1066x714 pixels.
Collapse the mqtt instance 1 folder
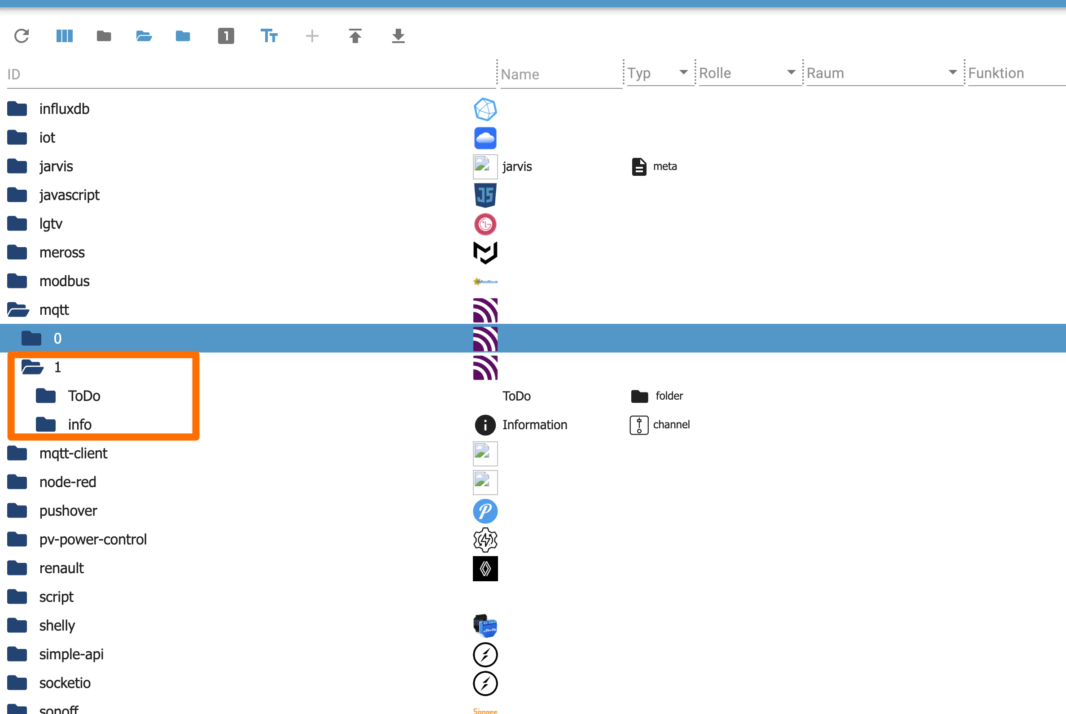click(32, 367)
